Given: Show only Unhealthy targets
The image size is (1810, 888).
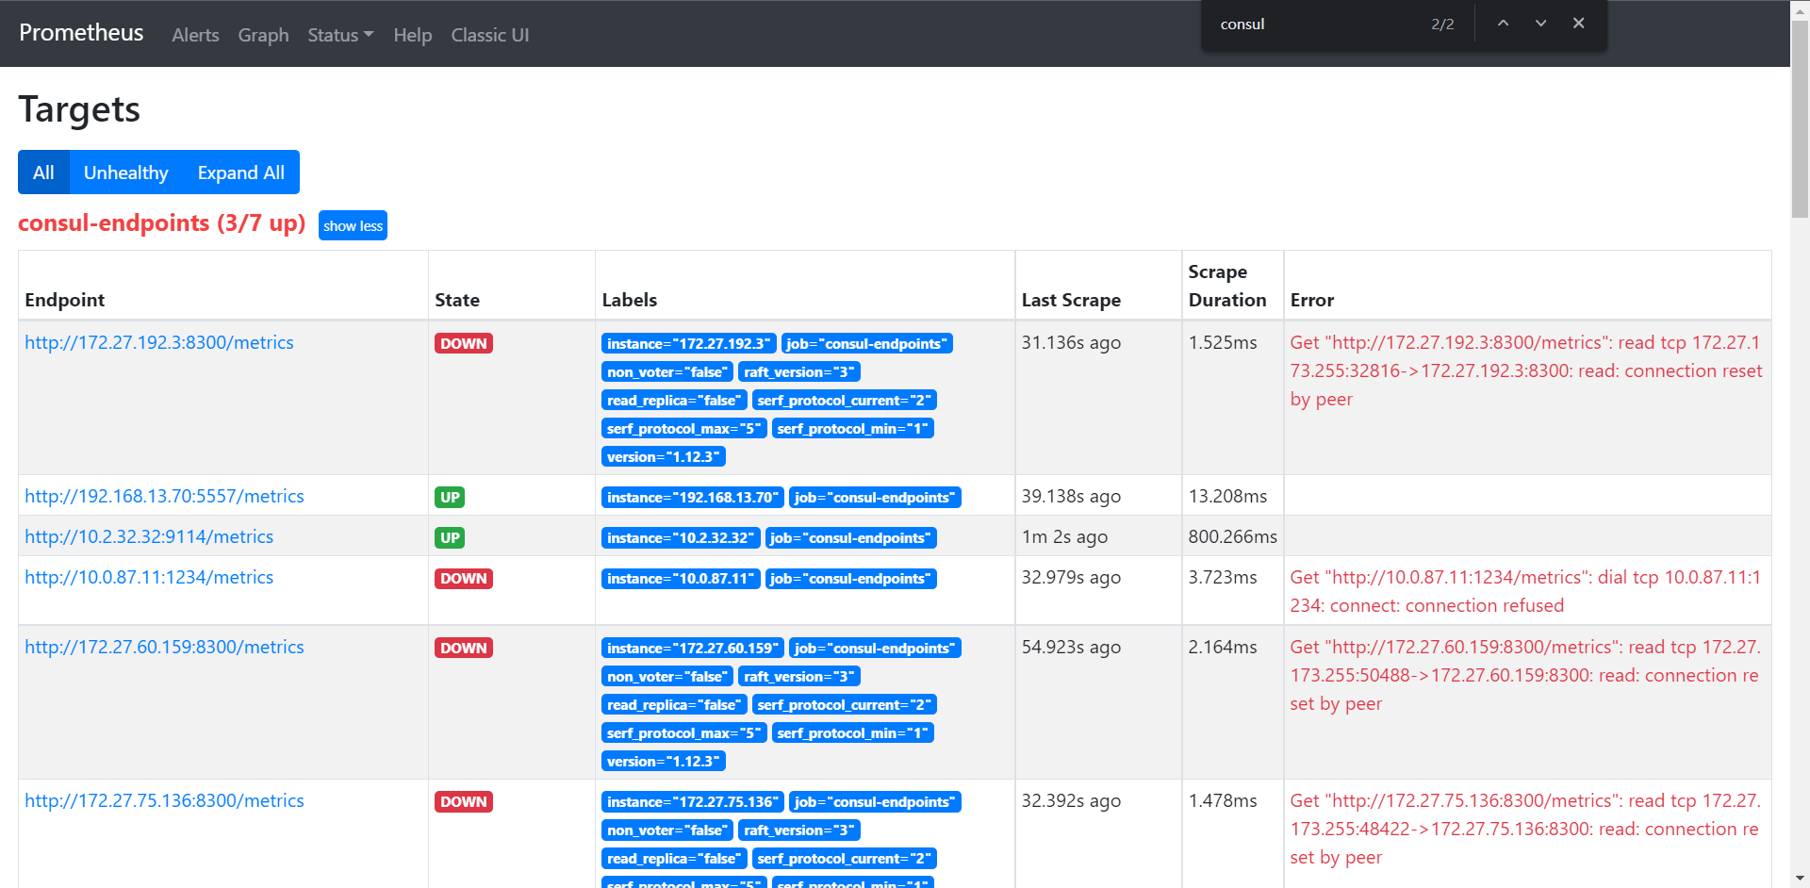Looking at the screenshot, I should (x=126, y=173).
